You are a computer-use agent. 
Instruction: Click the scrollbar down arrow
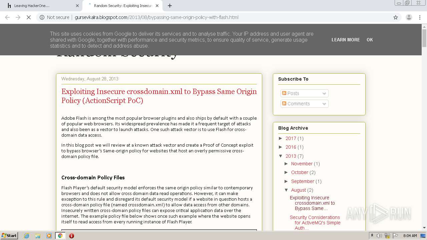pos(424,228)
